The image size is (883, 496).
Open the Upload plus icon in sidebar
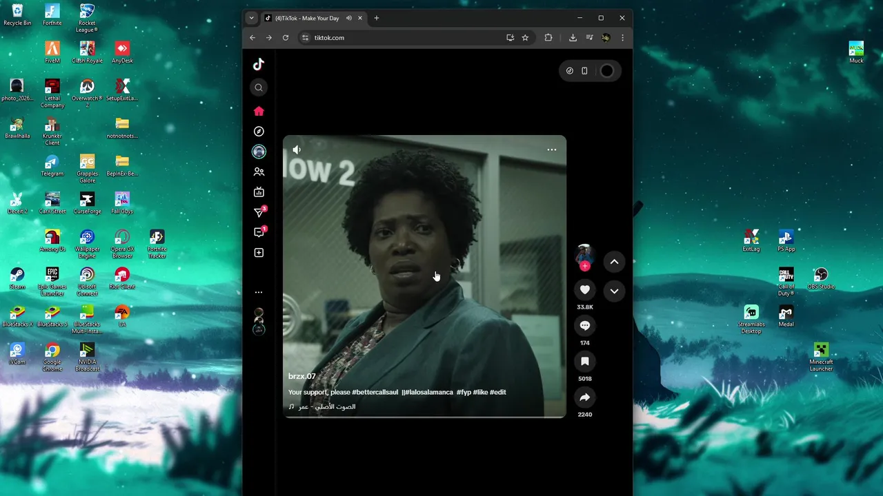(259, 253)
